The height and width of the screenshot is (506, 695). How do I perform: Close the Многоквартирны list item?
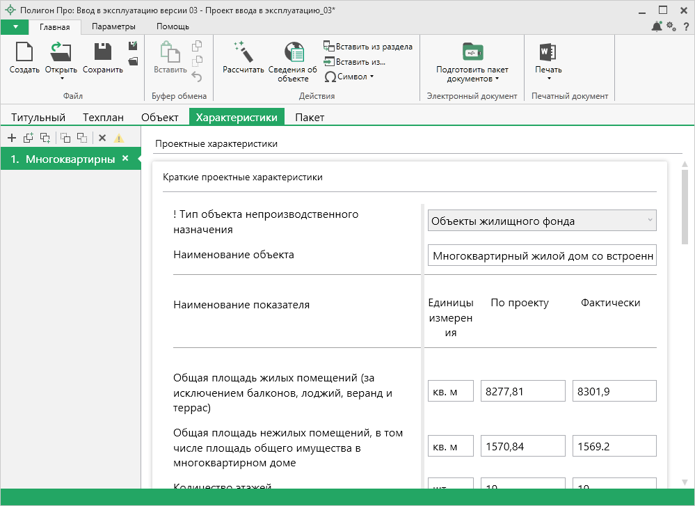point(125,158)
